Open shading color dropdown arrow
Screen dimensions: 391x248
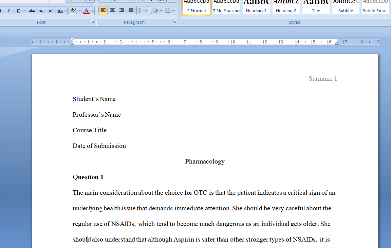[161, 11]
